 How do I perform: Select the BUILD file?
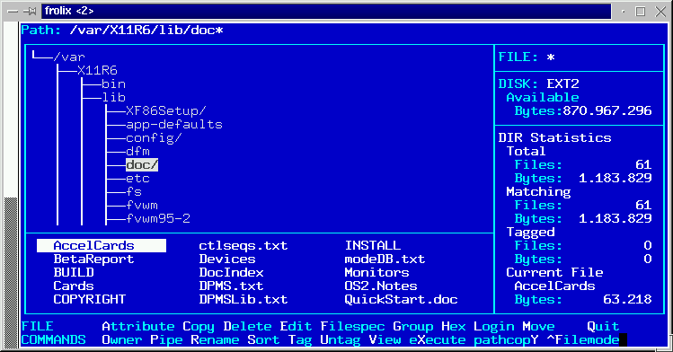(x=74, y=273)
